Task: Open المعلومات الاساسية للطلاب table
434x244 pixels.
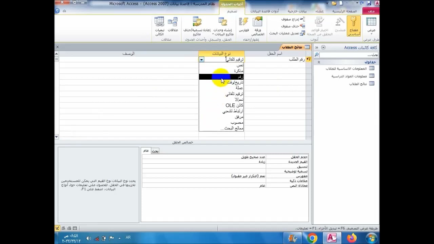Action: 350,68
